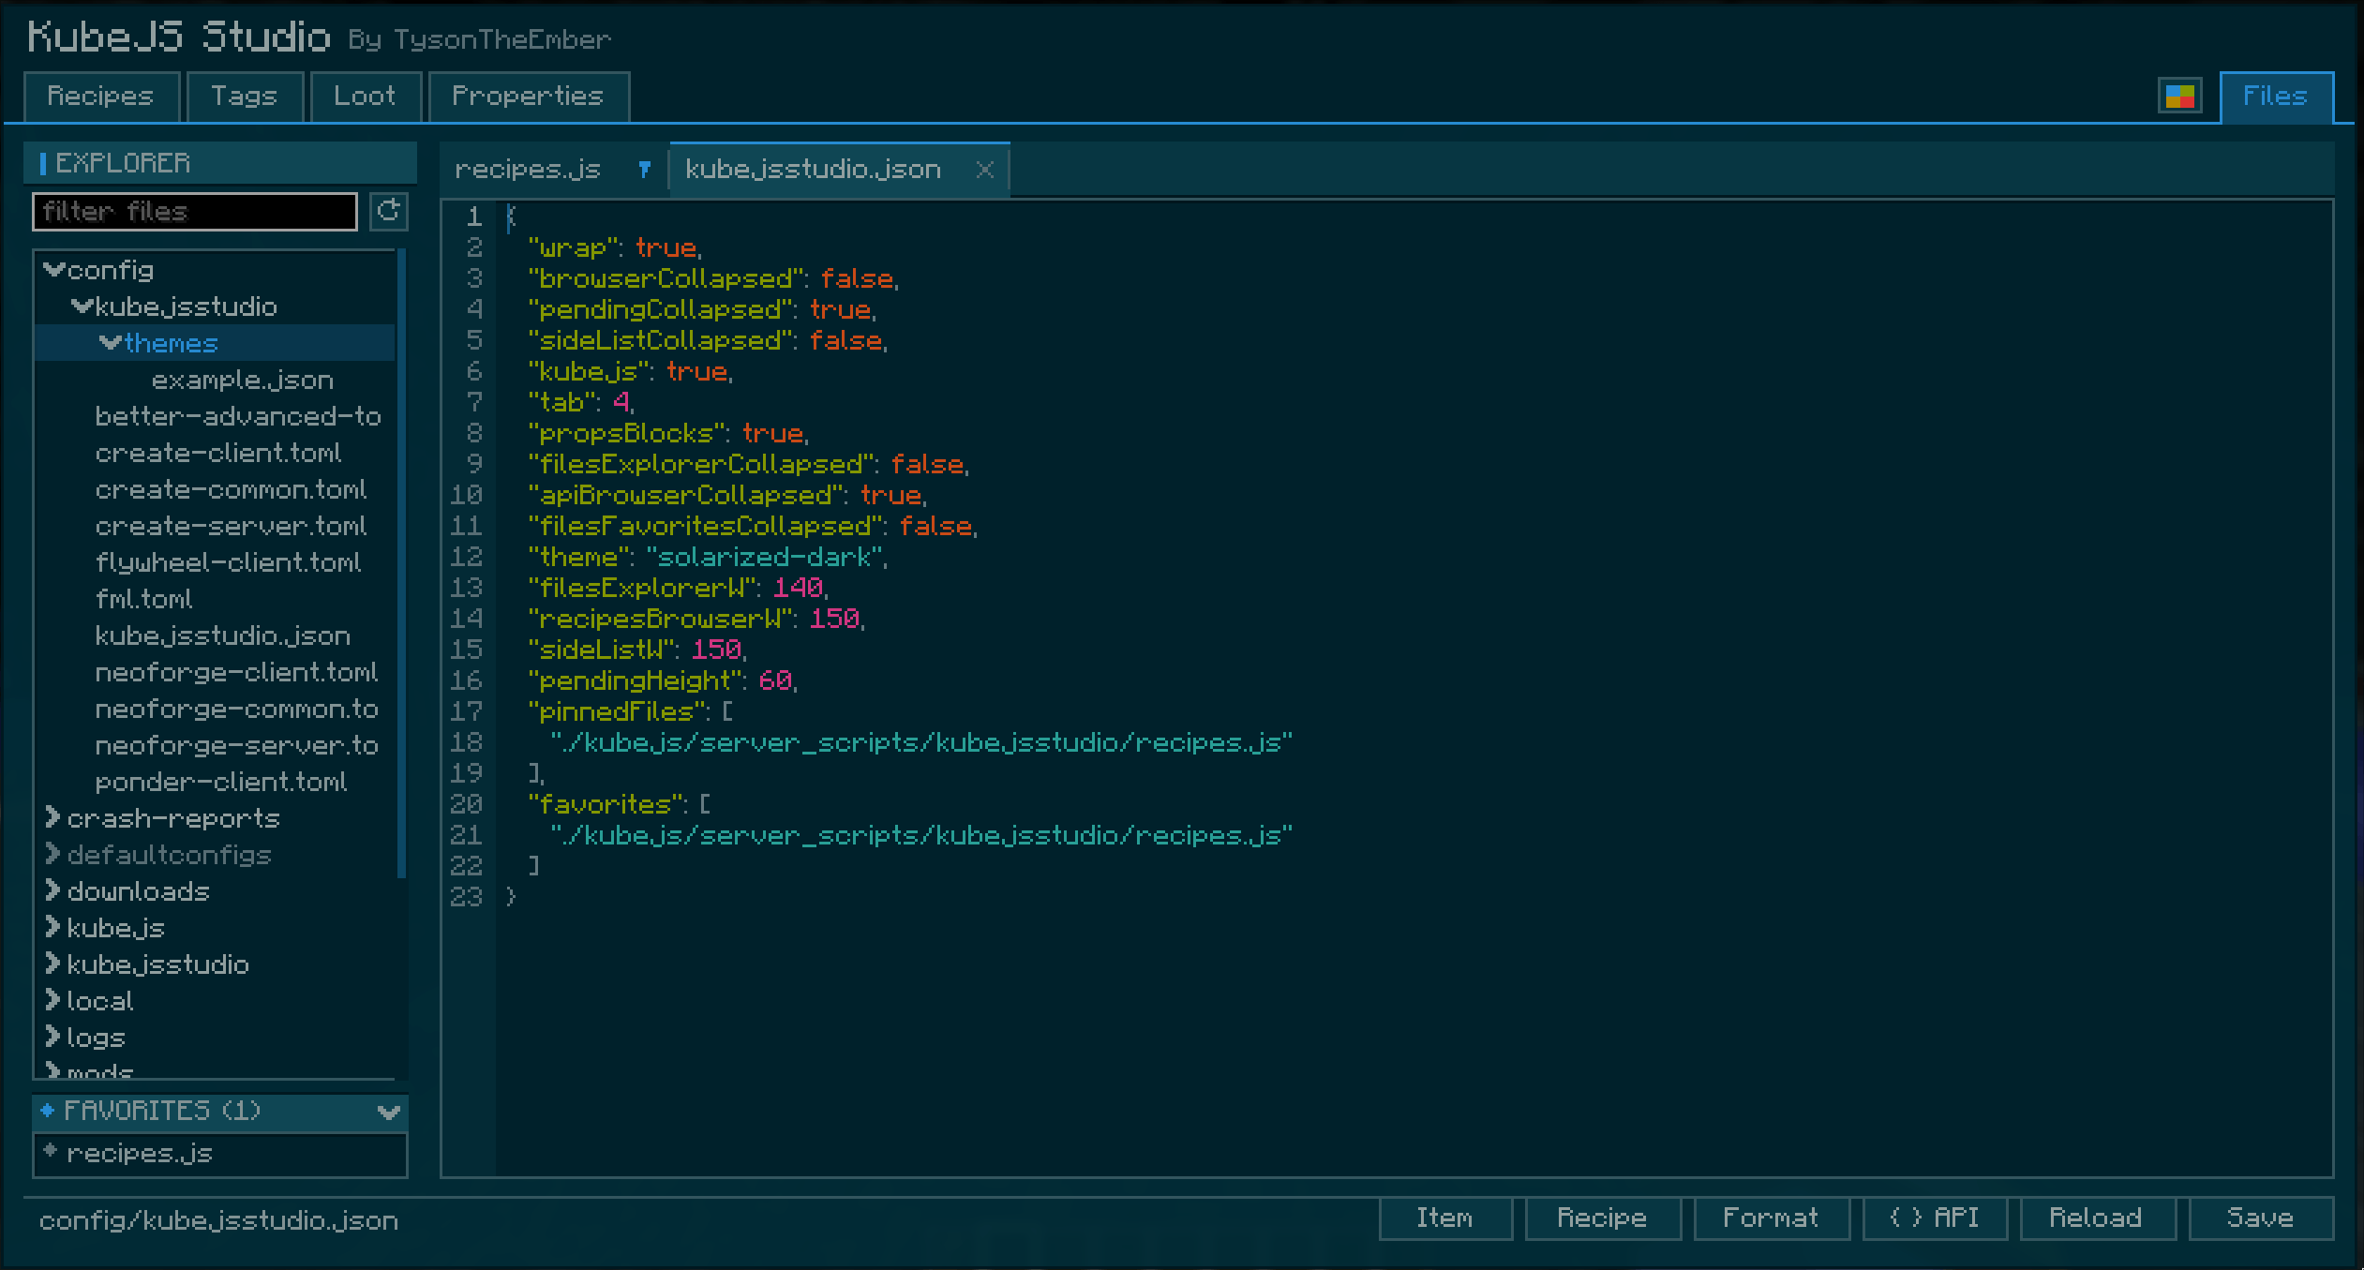Open better-advanced-to config file

click(x=216, y=416)
